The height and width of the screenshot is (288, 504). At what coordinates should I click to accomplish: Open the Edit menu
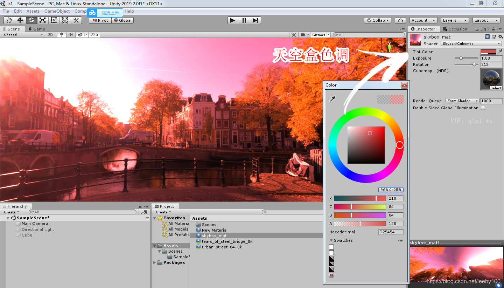[x=18, y=11]
